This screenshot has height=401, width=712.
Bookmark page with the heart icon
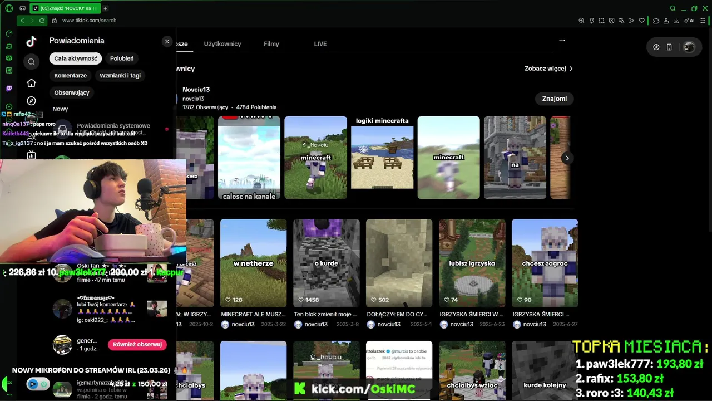click(x=641, y=21)
